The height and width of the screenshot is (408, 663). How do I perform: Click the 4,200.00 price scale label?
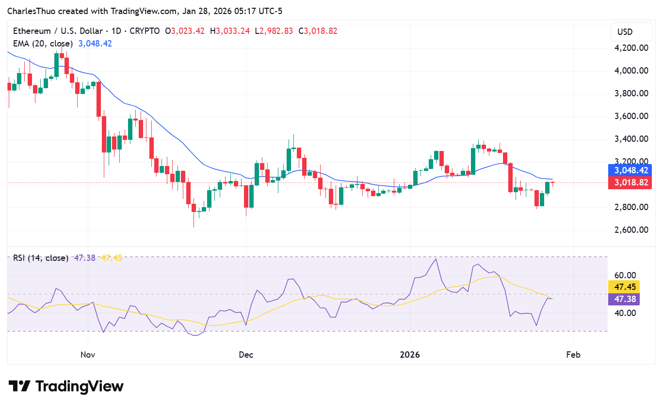click(x=631, y=47)
